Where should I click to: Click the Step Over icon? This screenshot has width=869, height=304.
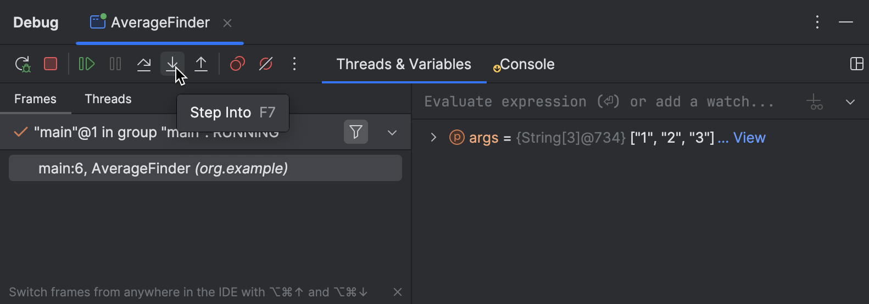click(144, 64)
